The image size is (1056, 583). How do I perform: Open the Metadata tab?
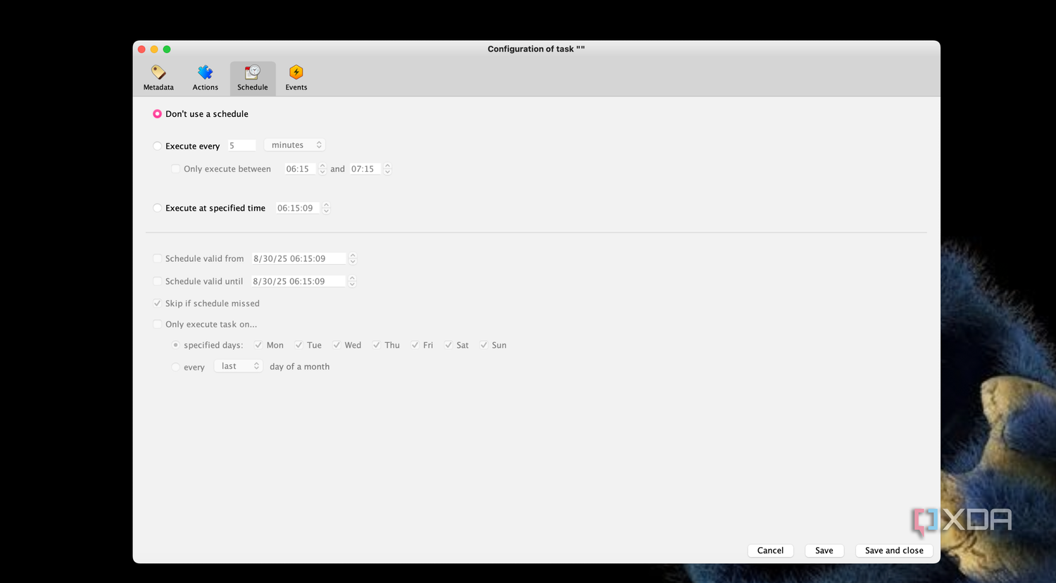pyautogui.click(x=158, y=78)
